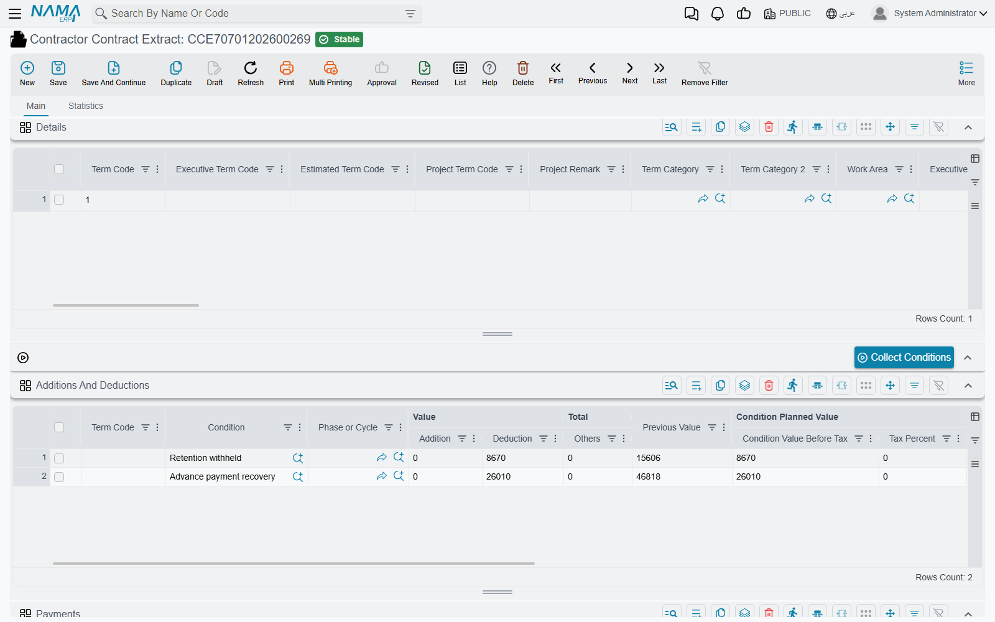Switch to the Main tab

(36, 106)
